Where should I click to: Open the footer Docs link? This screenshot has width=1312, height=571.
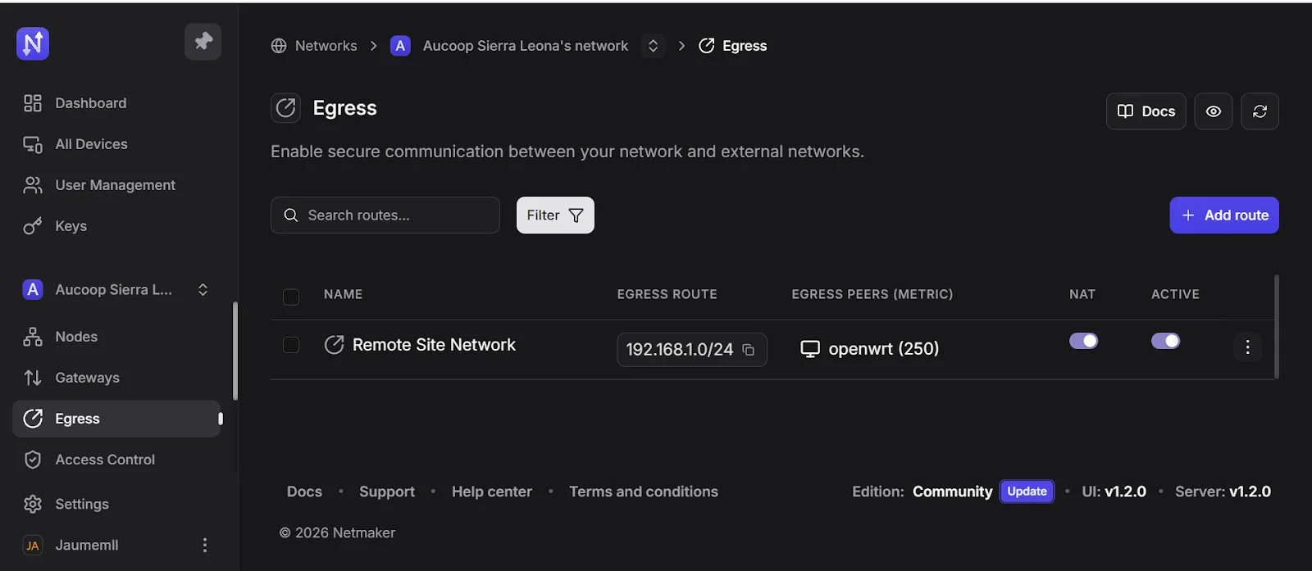(304, 492)
